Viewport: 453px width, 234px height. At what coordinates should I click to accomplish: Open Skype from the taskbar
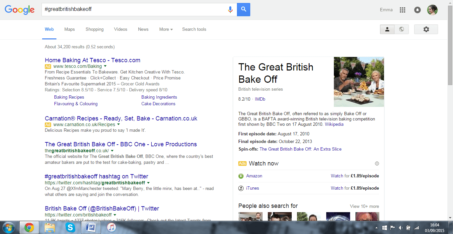click(70, 227)
